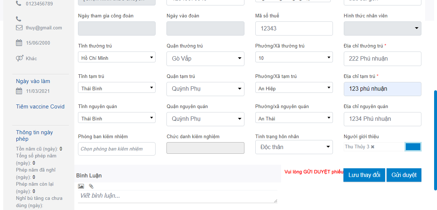437x210 pixels.
Task: Open Tỉnh nguyên quán dropdown
Action: pos(117,118)
